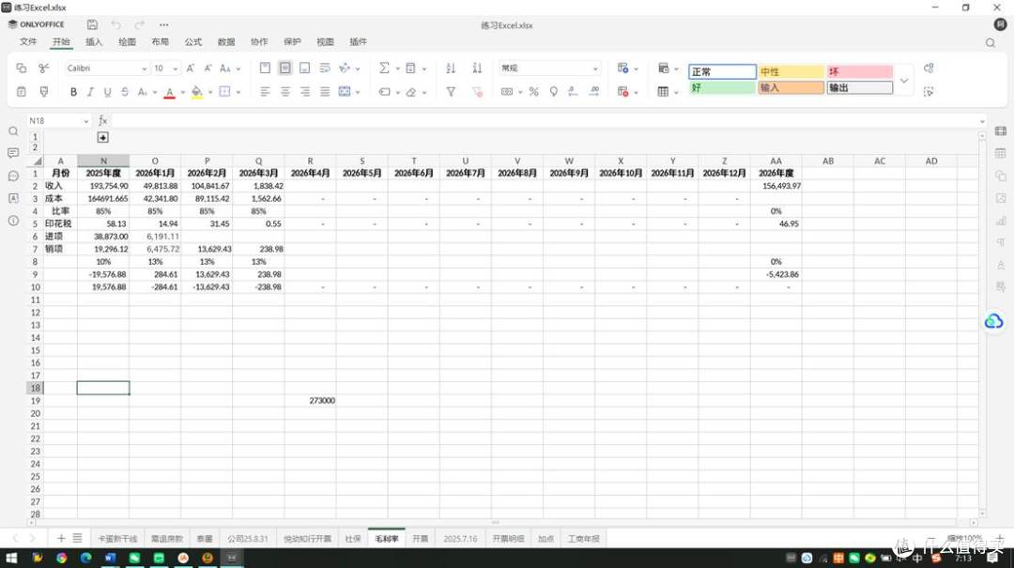Viewport: 1014px width, 568px height.
Task: Click the search icon at top right
Action: click(991, 42)
